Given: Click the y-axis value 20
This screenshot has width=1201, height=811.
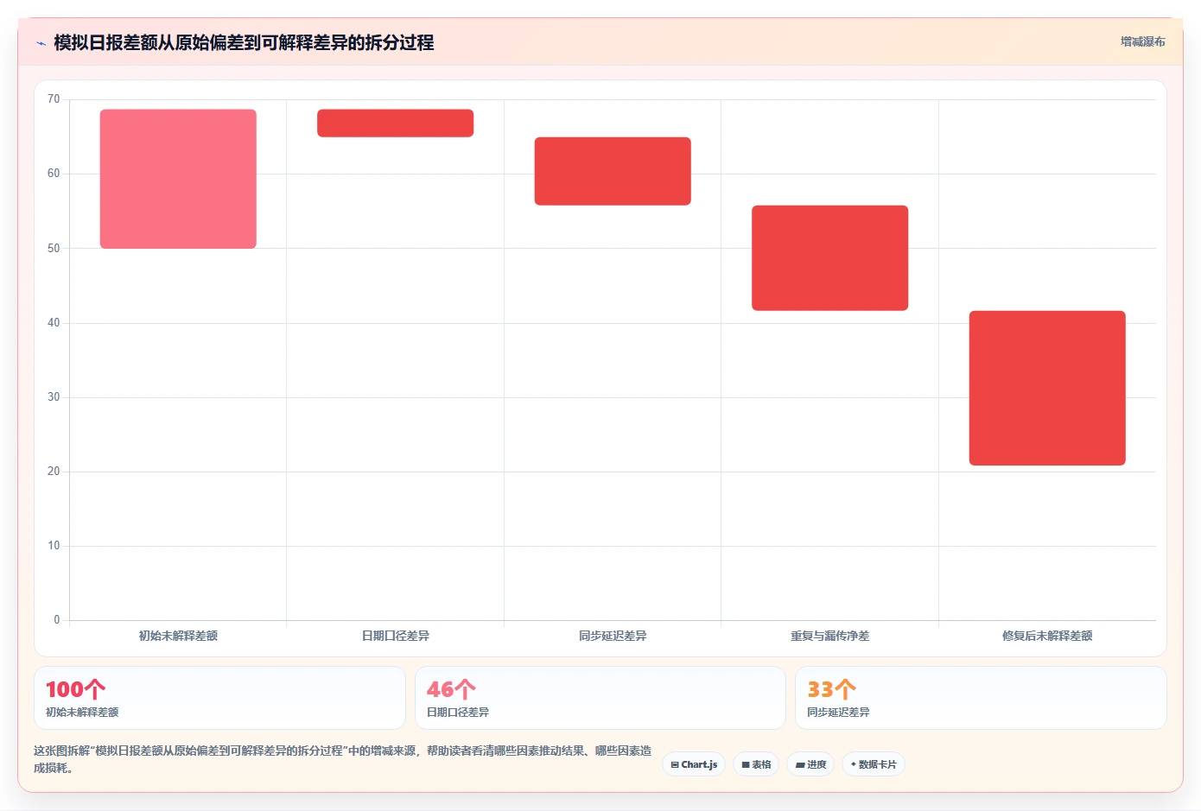Looking at the screenshot, I should pyautogui.click(x=54, y=472).
